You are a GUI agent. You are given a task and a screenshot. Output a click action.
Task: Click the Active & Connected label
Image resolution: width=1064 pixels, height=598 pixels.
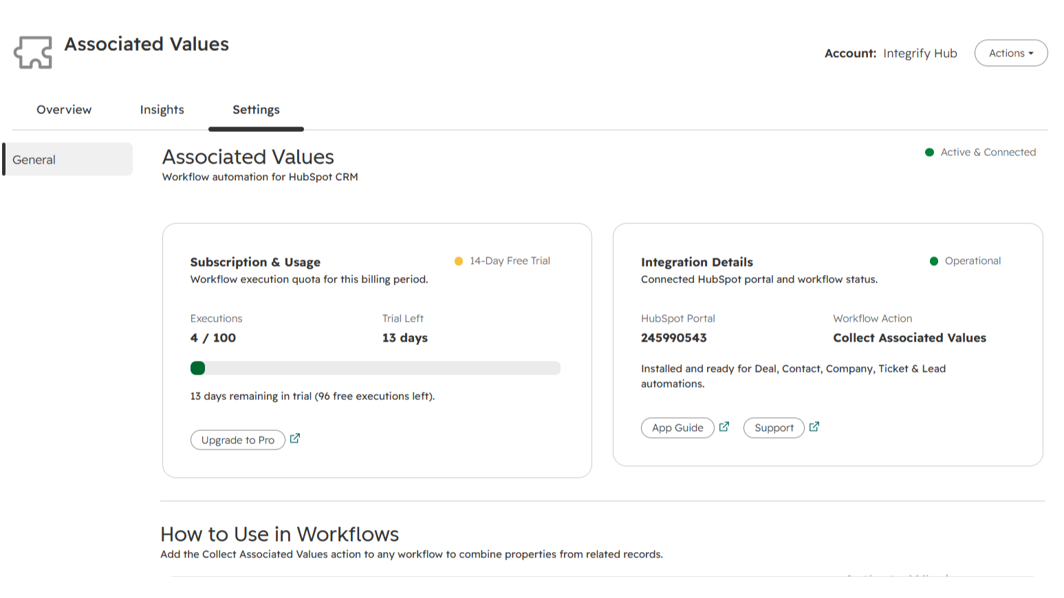(988, 153)
